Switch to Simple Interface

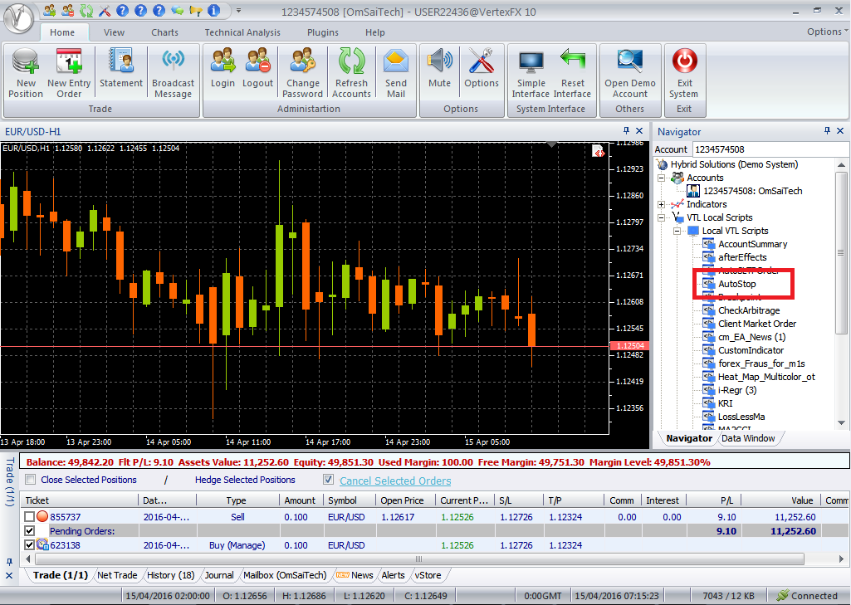pos(531,73)
